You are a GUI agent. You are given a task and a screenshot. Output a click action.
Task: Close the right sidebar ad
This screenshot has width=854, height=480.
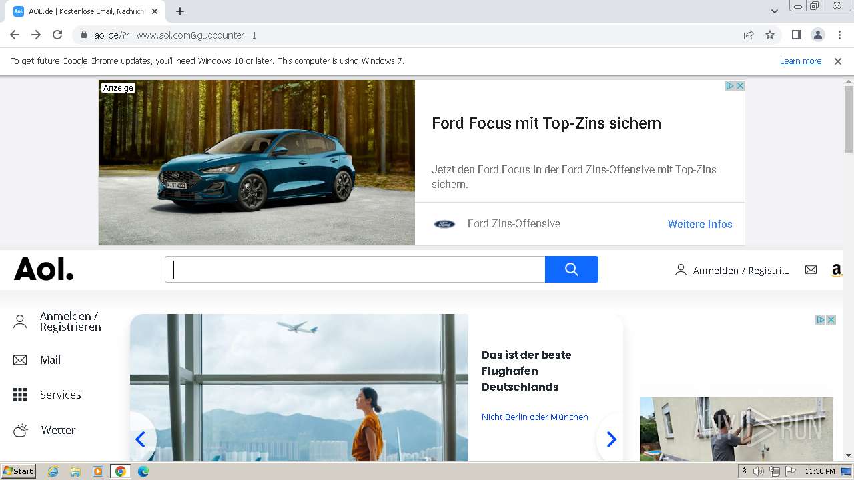pyautogui.click(x=831, y=319)
